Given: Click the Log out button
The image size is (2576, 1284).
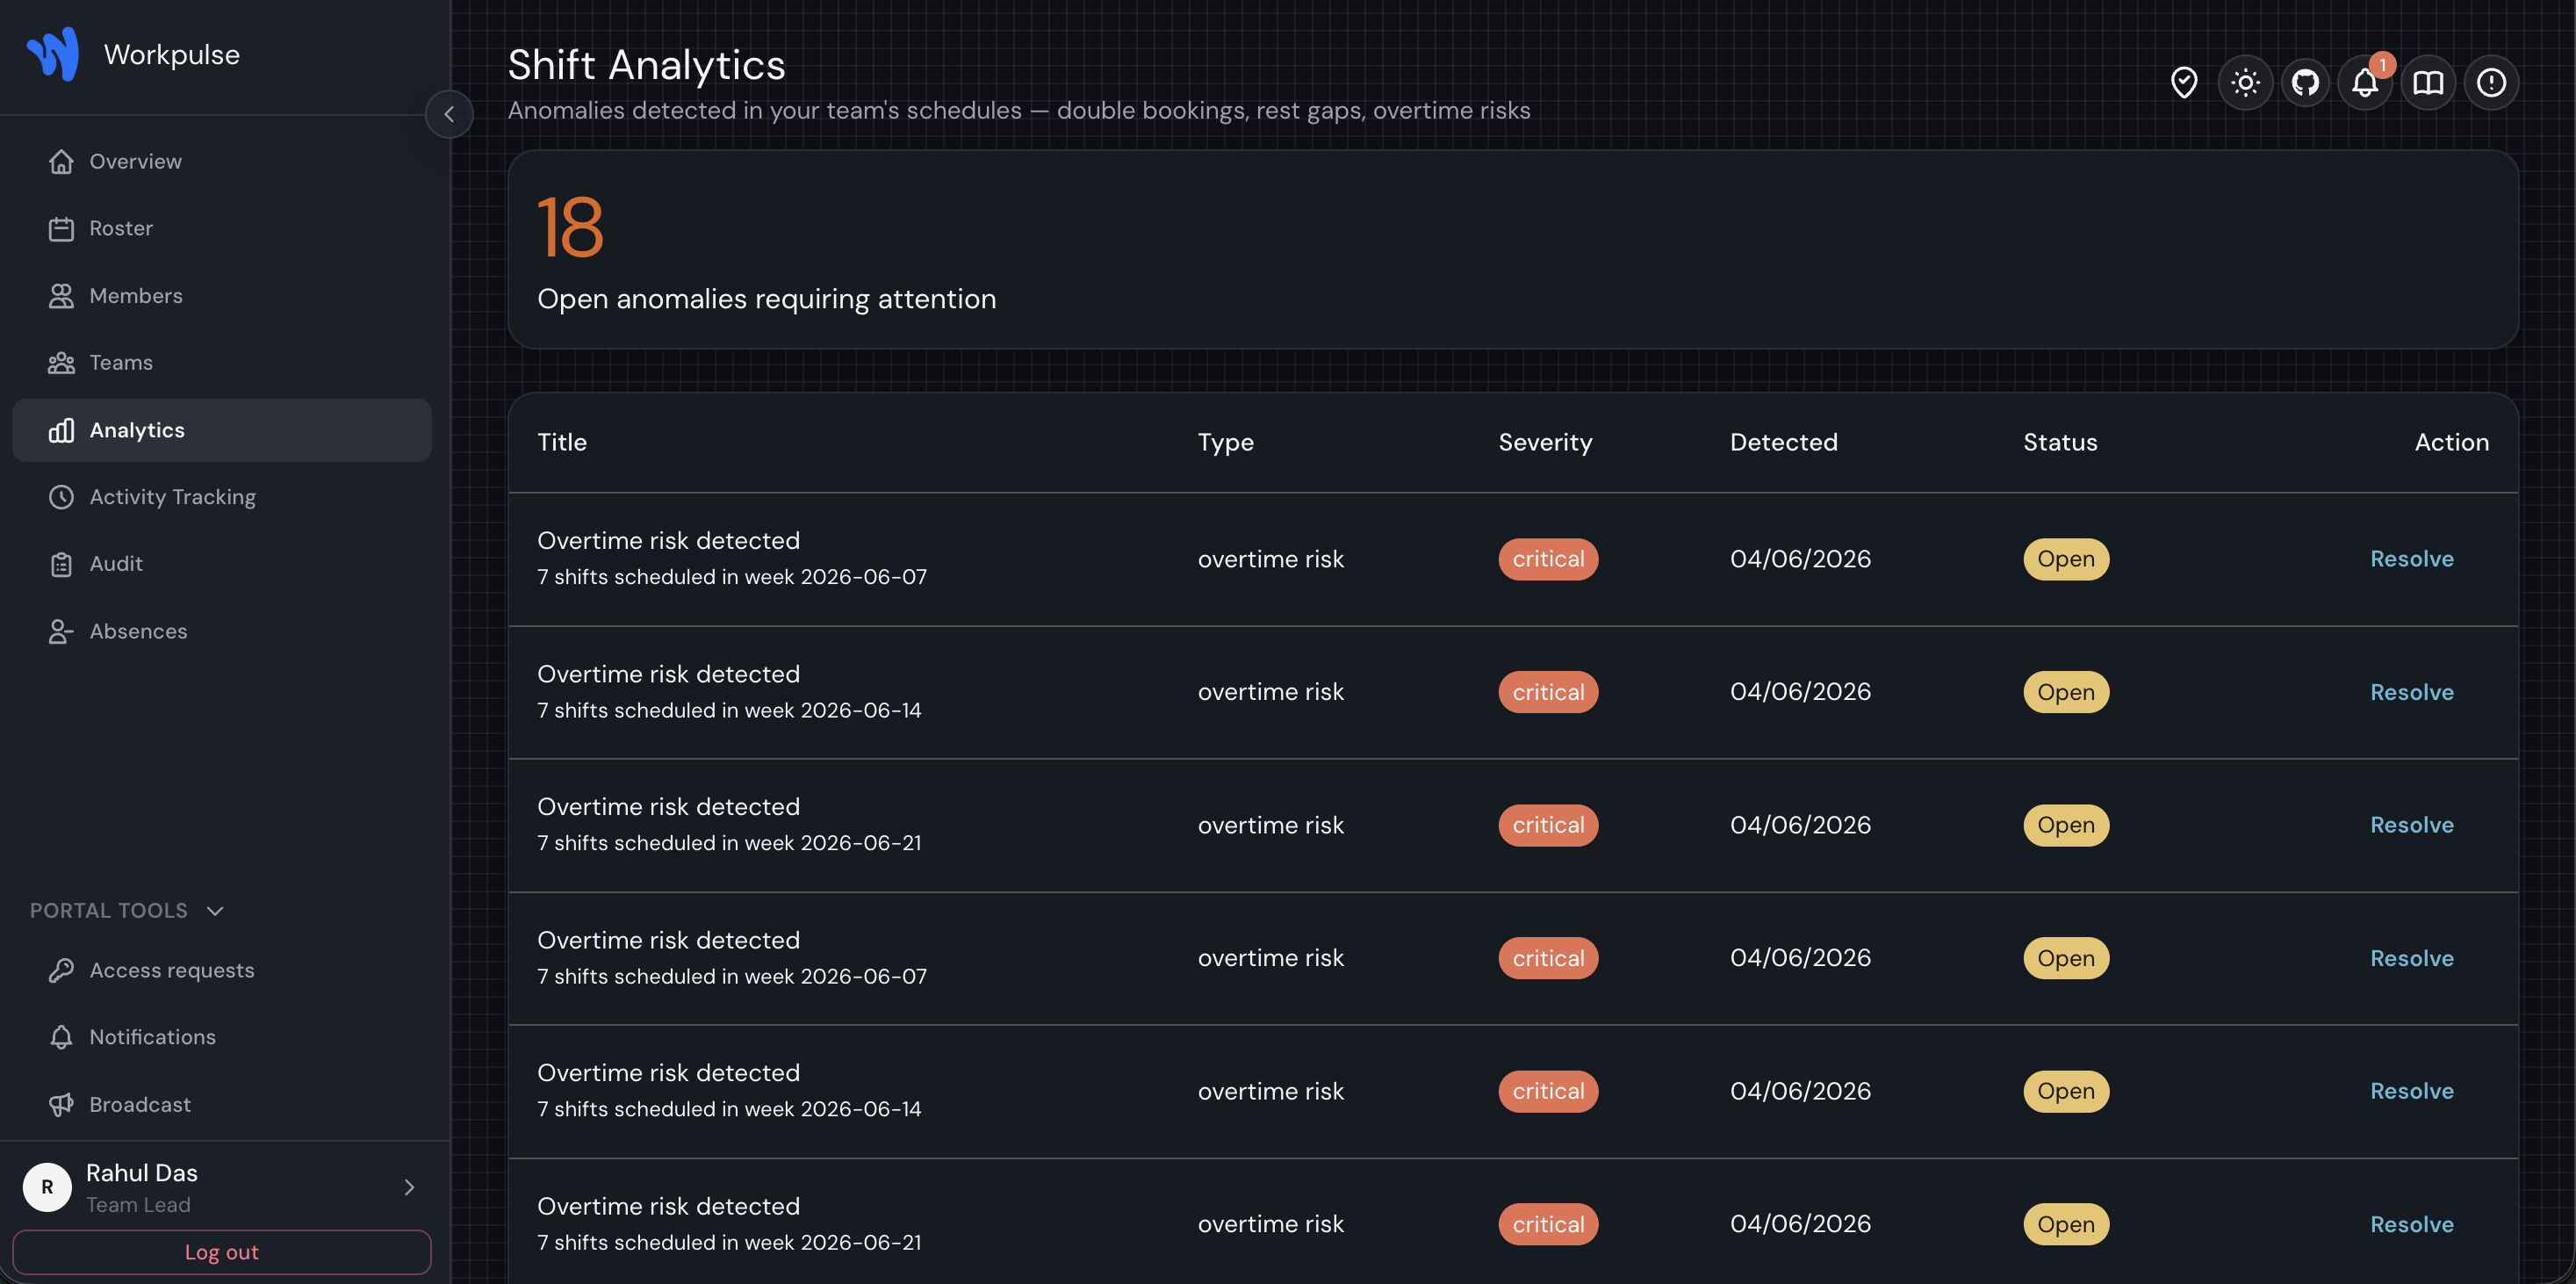Looking at the screenshot, I should click(222, 1252).
